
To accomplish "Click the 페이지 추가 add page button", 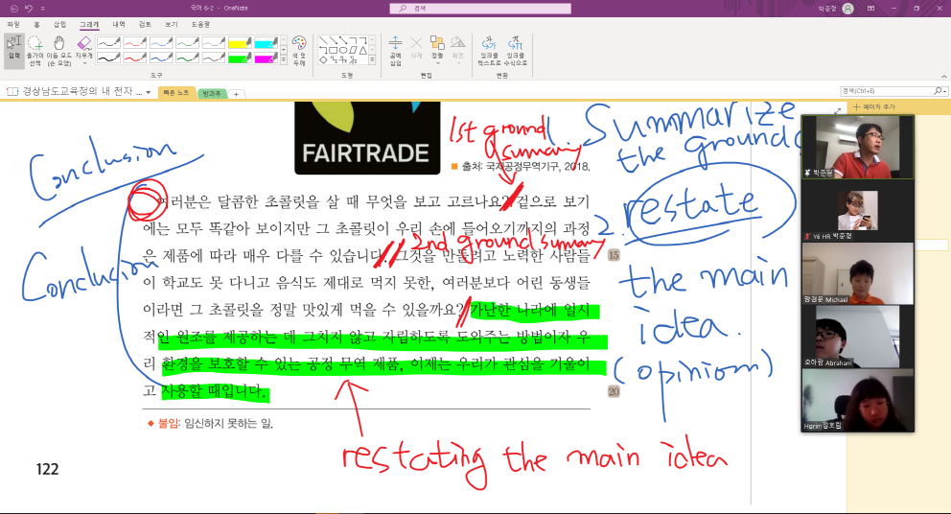I will (x=874, y=106).
